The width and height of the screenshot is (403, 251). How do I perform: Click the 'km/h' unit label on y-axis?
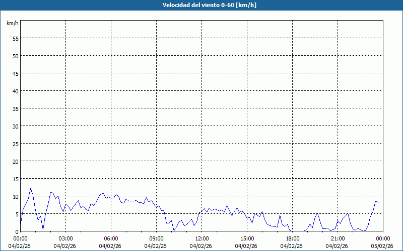[x=12, y=24]
